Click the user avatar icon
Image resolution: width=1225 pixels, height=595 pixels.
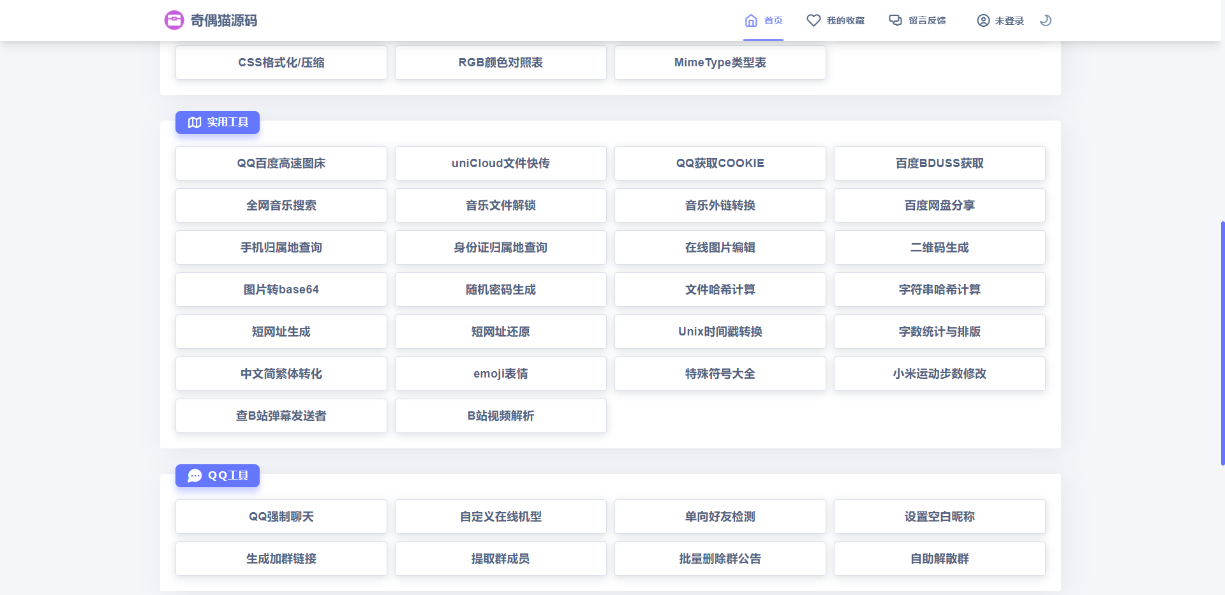[x=983, y=20]
